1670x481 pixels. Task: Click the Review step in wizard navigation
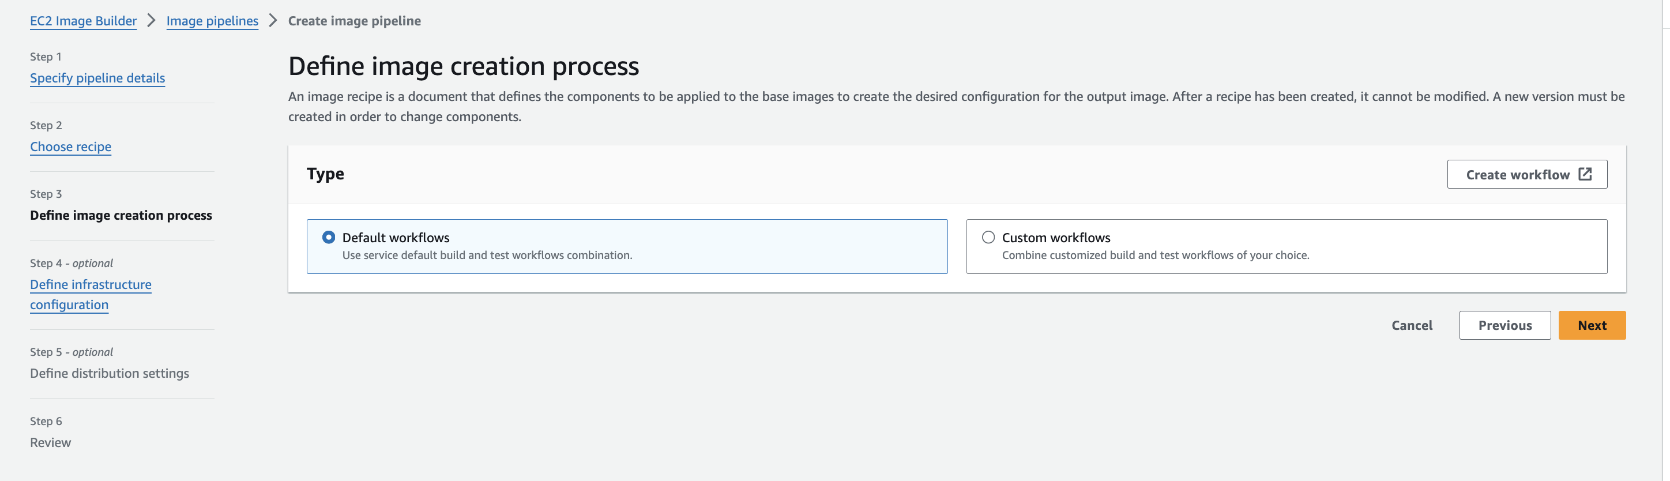[50, 443]
